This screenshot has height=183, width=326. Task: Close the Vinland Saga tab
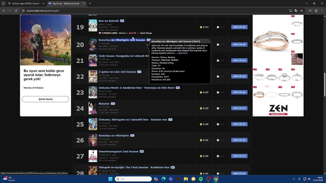[43, 4]
